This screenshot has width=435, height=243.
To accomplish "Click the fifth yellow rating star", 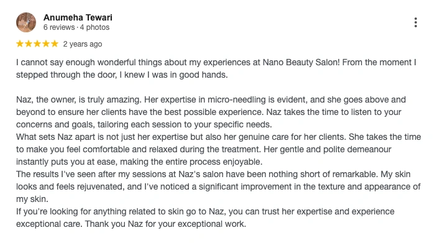I will click(x=55, y=44).
